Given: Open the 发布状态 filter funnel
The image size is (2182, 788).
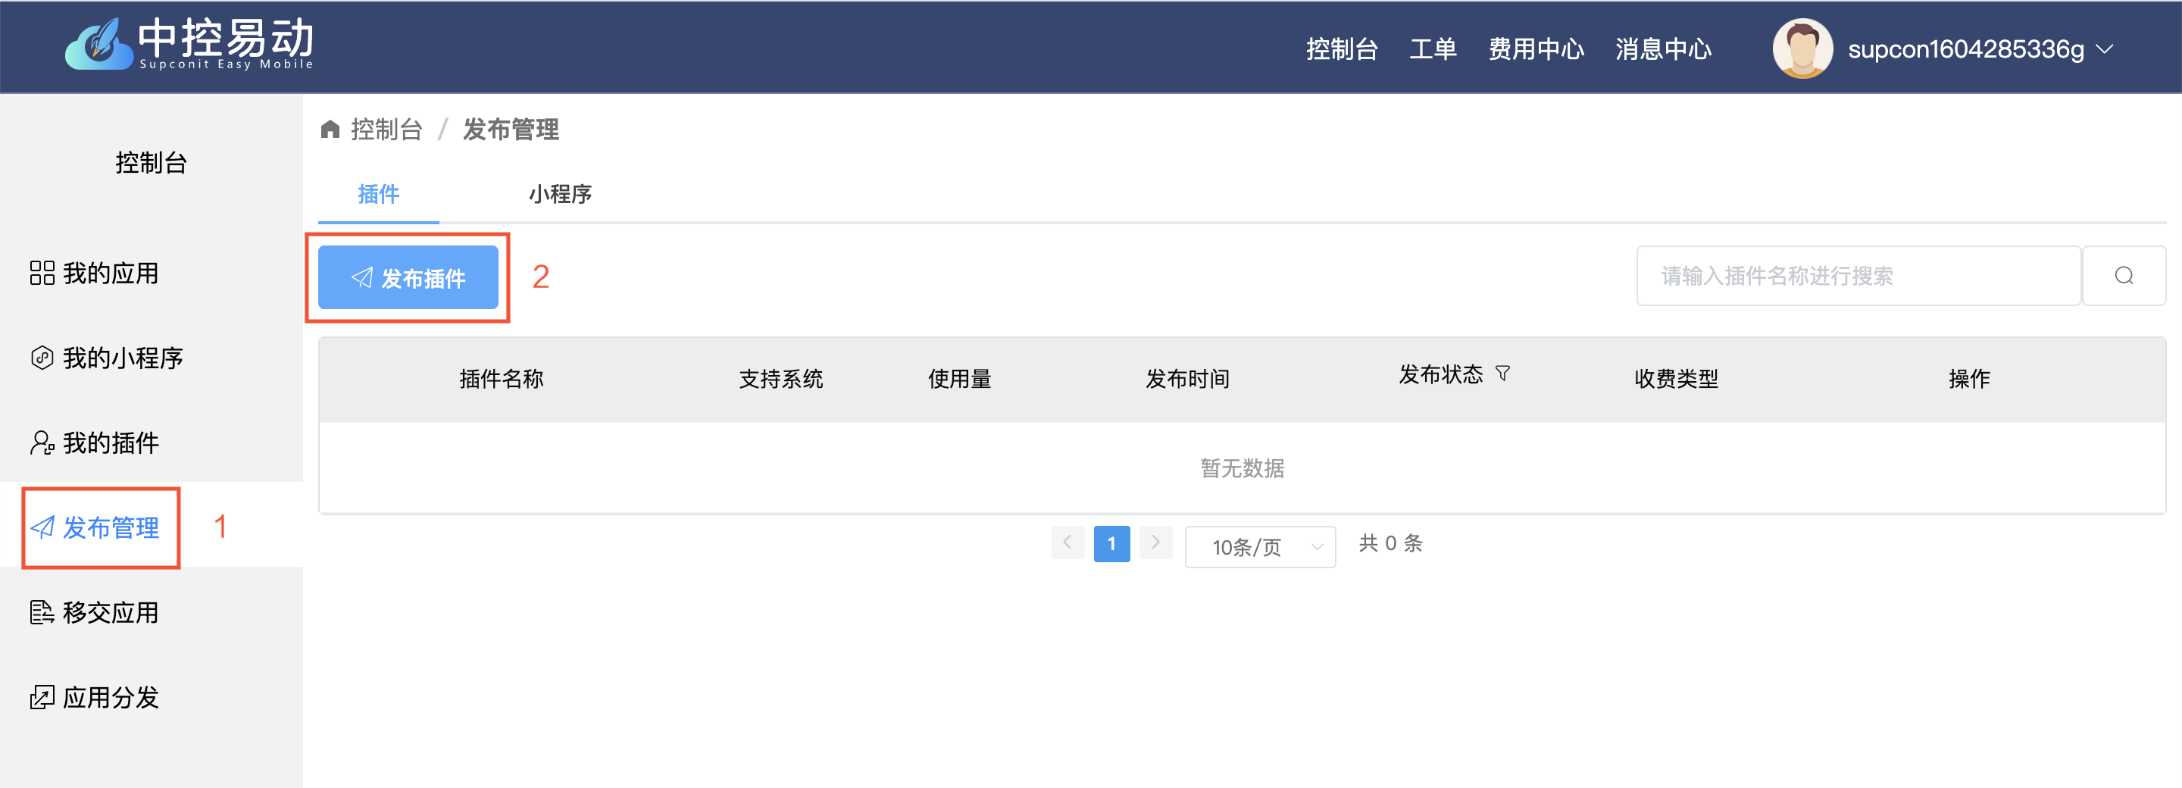Looking at the screenshot, I should click(x=1502, y=374).
